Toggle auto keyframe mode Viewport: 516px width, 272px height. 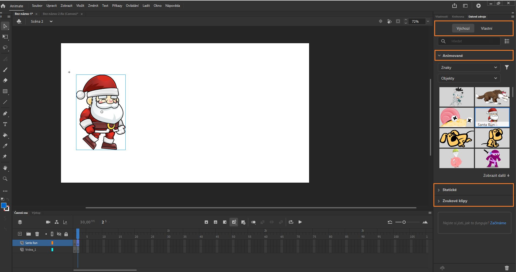234,222
